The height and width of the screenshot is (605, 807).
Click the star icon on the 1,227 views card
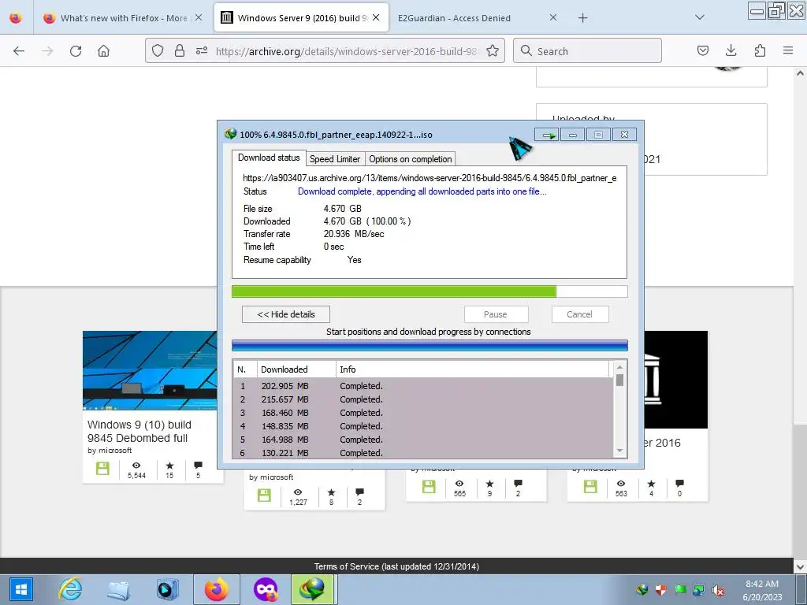[x=331, y=492]
